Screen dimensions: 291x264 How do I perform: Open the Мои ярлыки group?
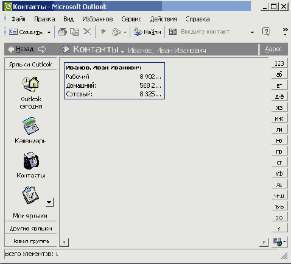tap(30, 216)
